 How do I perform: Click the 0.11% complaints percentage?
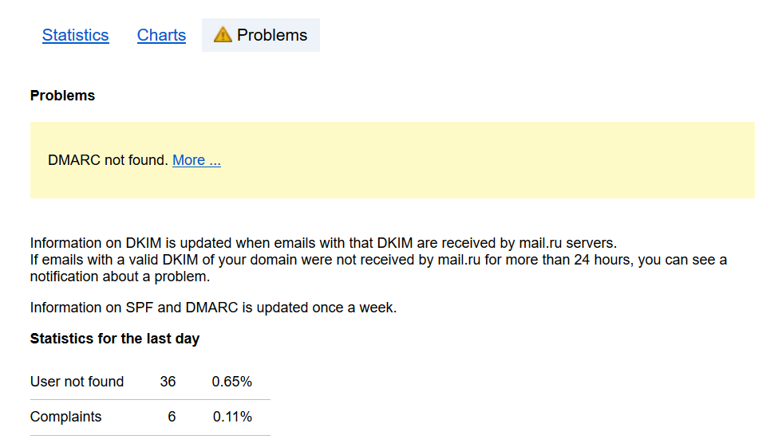(232, 417)
